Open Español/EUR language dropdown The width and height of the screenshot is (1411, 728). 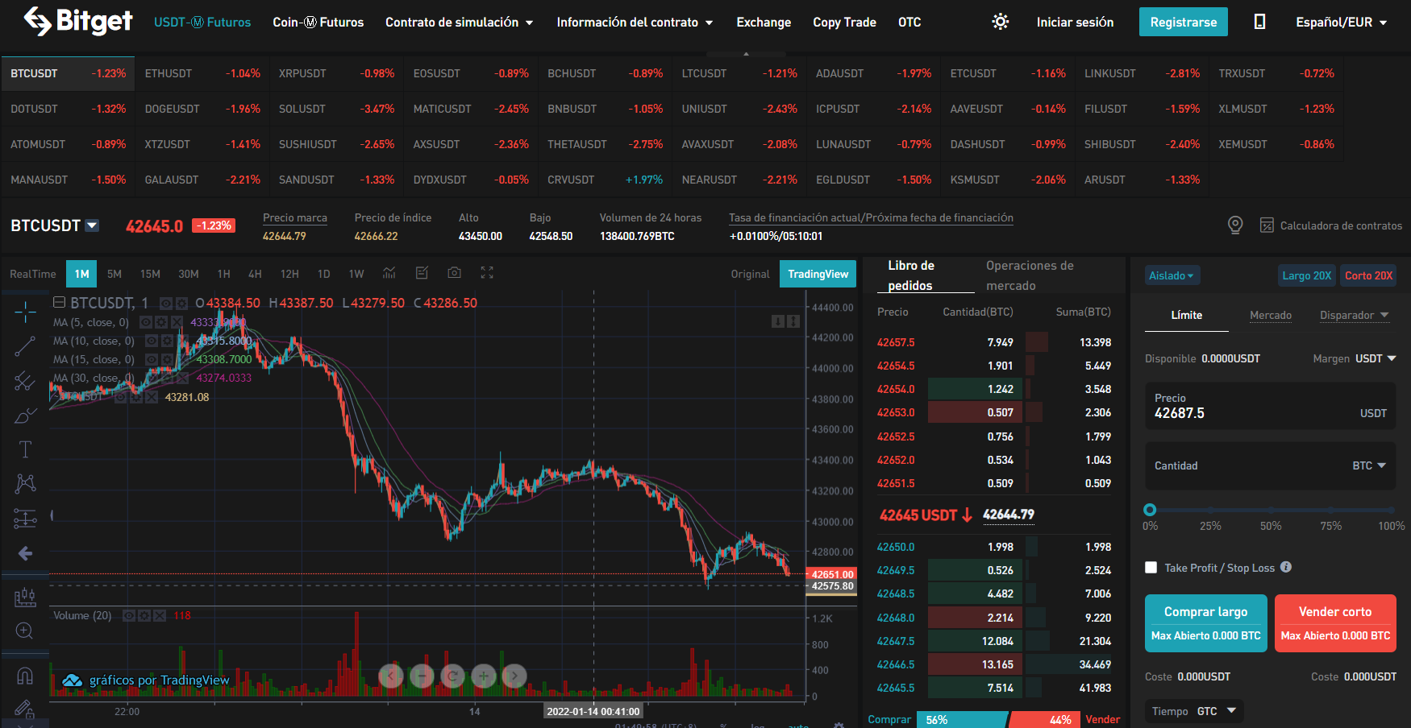(1342, 22)
